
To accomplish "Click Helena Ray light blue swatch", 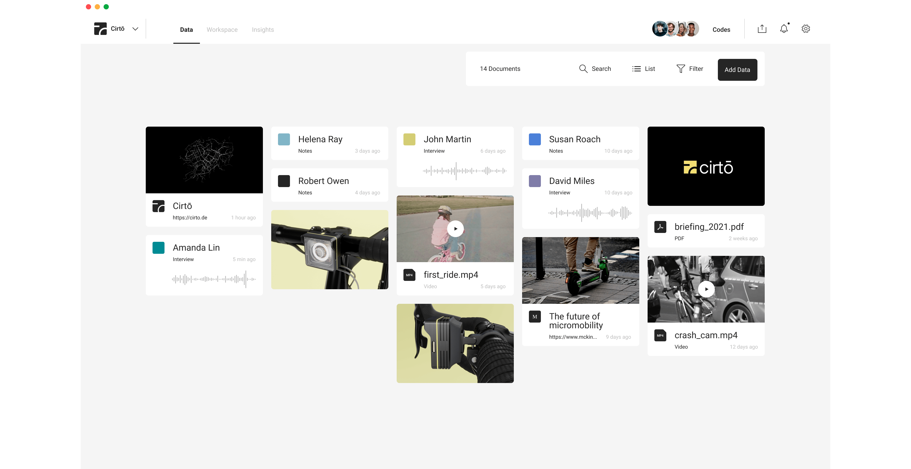I will (284, 139).
